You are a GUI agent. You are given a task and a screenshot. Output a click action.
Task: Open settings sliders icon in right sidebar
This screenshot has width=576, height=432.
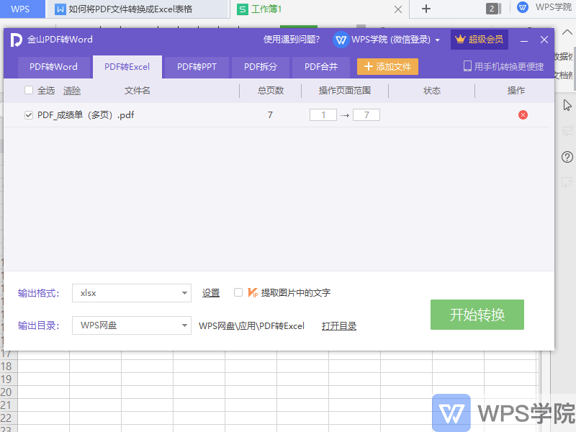tap(567, 131)
